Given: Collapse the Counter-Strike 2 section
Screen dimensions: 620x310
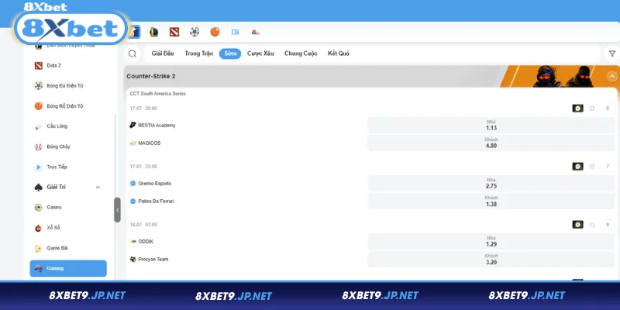Looking at the screenshot, I should tap(611, 76).
